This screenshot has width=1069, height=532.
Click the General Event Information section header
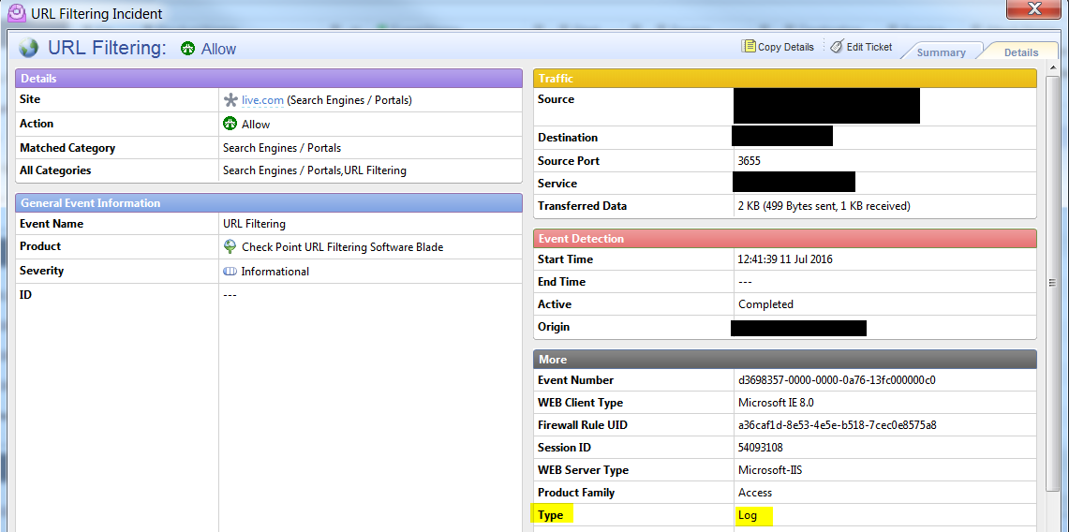[269, 203]
